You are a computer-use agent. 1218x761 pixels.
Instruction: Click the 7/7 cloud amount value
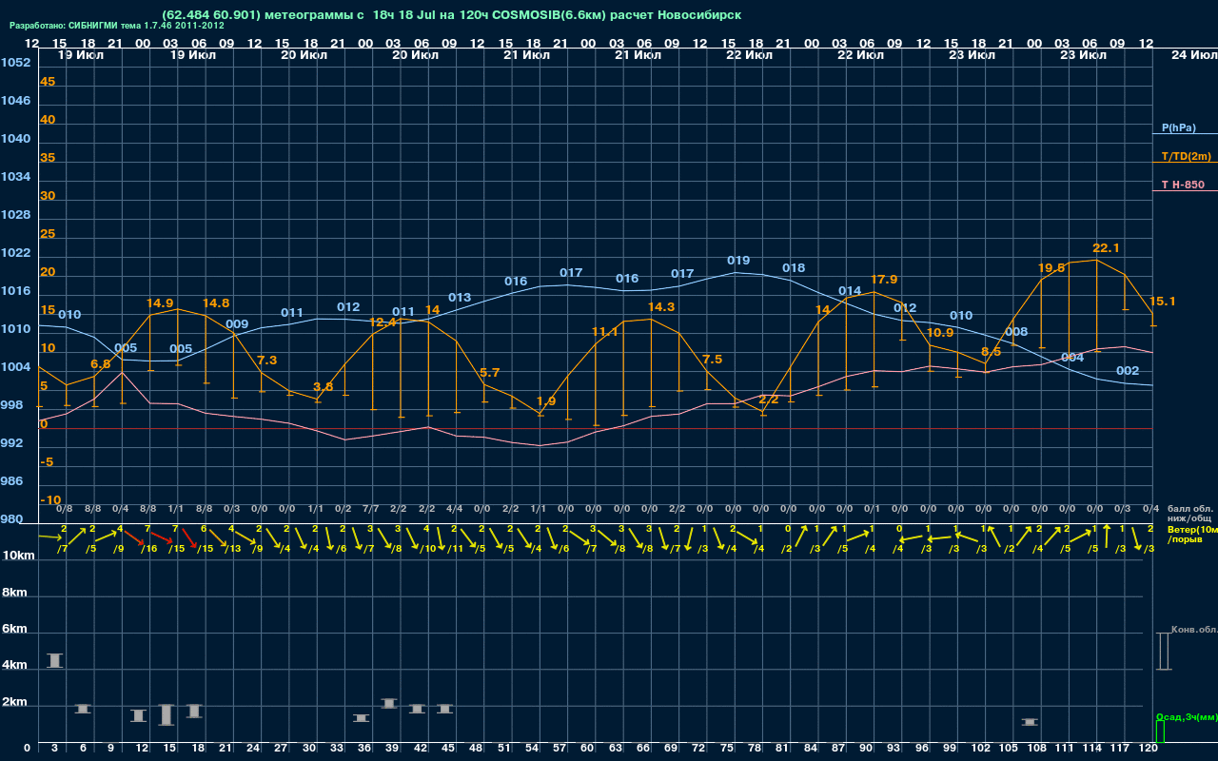click(371, 510)
